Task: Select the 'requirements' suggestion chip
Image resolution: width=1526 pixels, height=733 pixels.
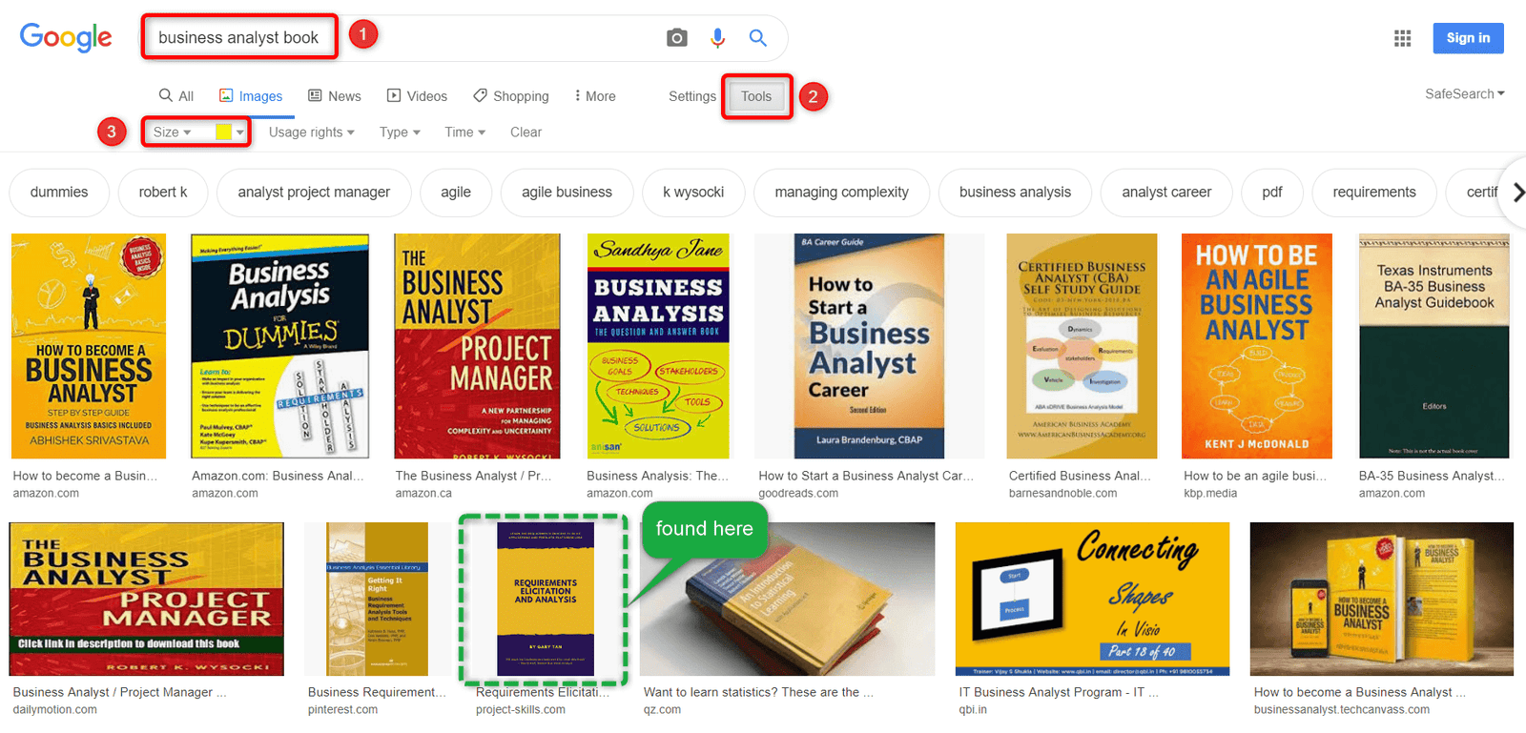Action: [1374, 193]
